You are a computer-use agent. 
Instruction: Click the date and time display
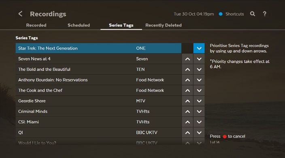click(194, 14)
